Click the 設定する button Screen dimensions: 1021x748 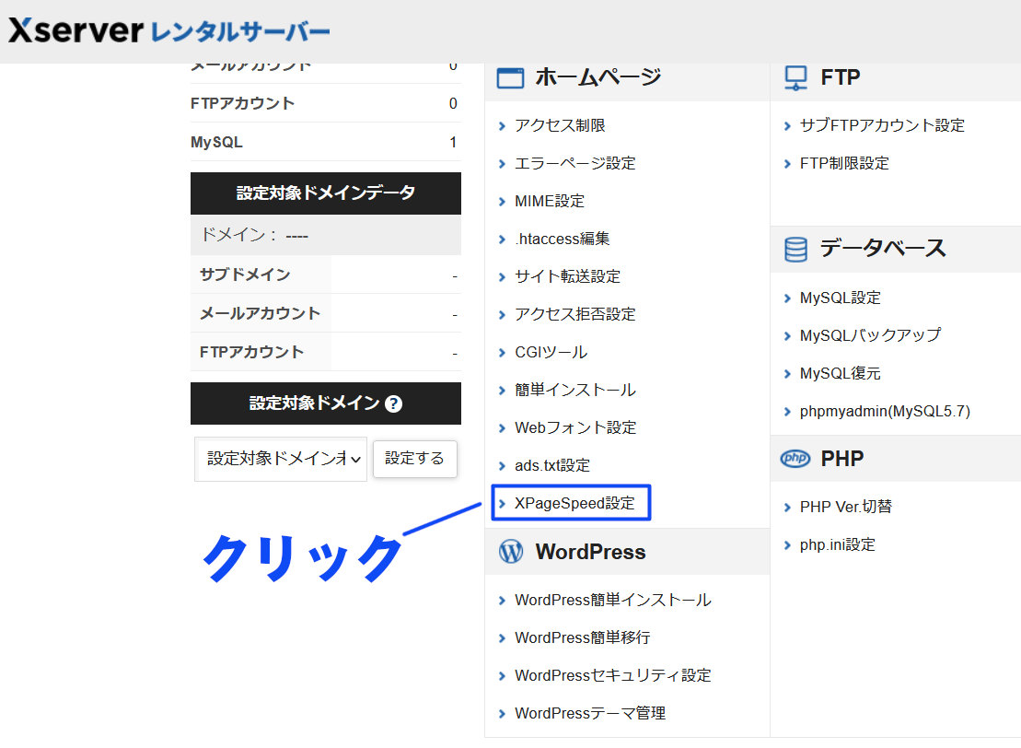415,459
